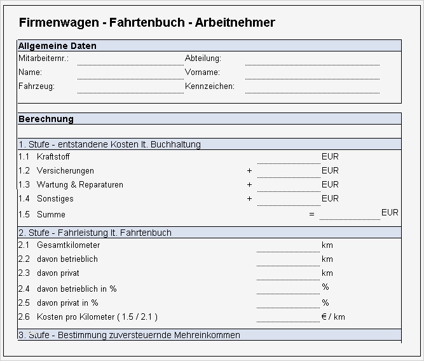Select the Kosten pro Kilometer field

click(x=288, y=317)
